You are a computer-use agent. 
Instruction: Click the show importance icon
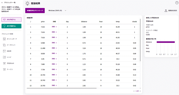(x=166, y=11)
